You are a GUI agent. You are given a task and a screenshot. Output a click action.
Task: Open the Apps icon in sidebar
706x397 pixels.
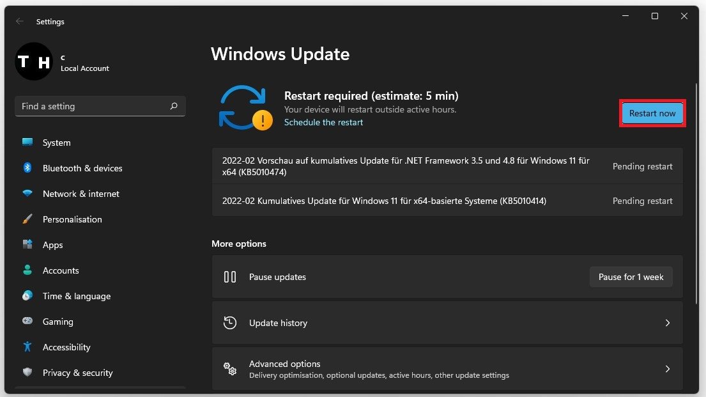click(x=27, y=245)
